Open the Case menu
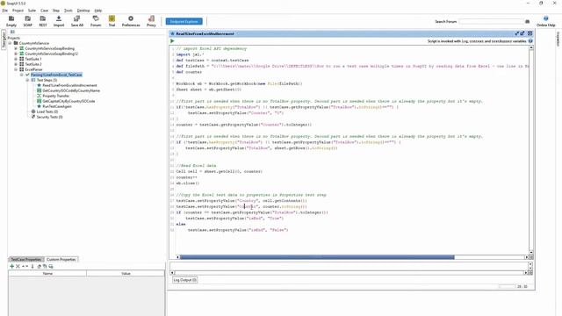The width and height of the screenshot is (562, 316). coord(45,11)
